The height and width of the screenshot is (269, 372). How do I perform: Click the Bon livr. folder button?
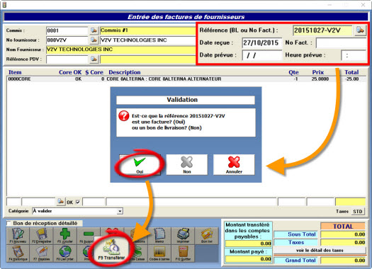[207, 236]
